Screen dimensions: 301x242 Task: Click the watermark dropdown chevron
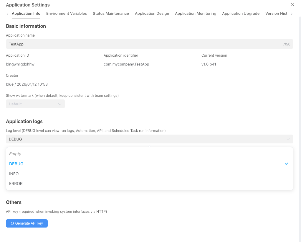pos(60,104)
